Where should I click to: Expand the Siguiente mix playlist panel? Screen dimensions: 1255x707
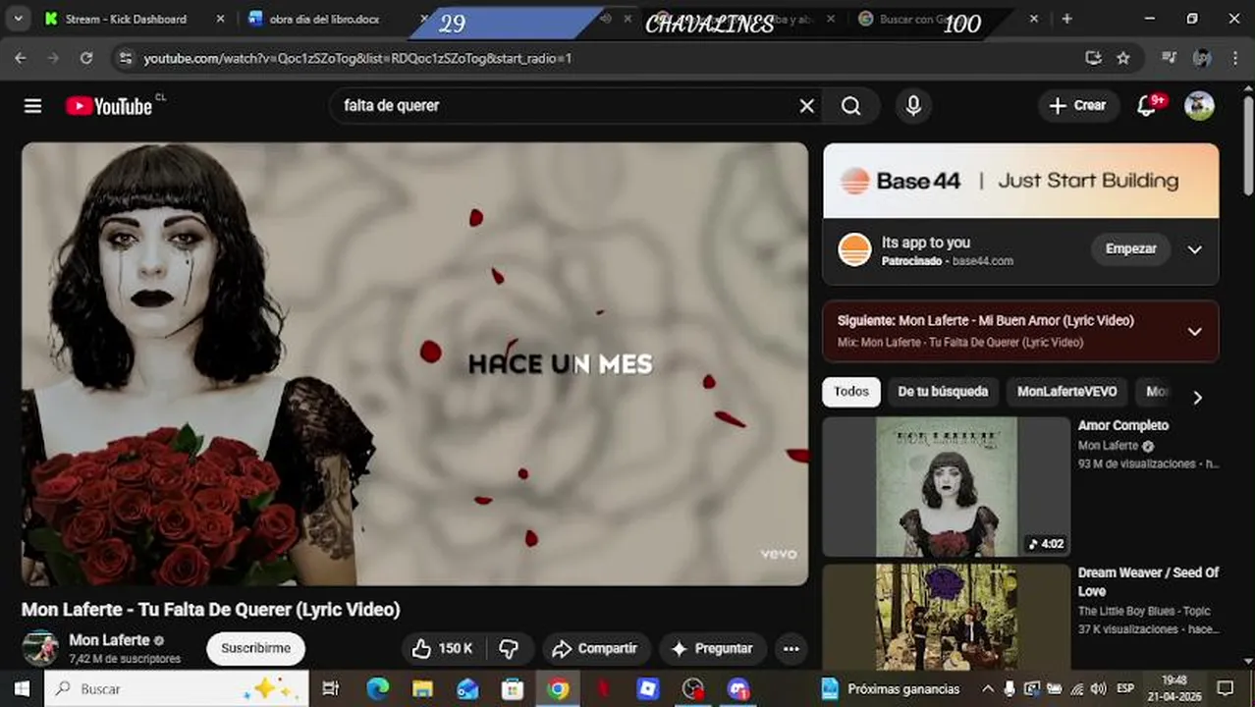(x=1194, y=332)
